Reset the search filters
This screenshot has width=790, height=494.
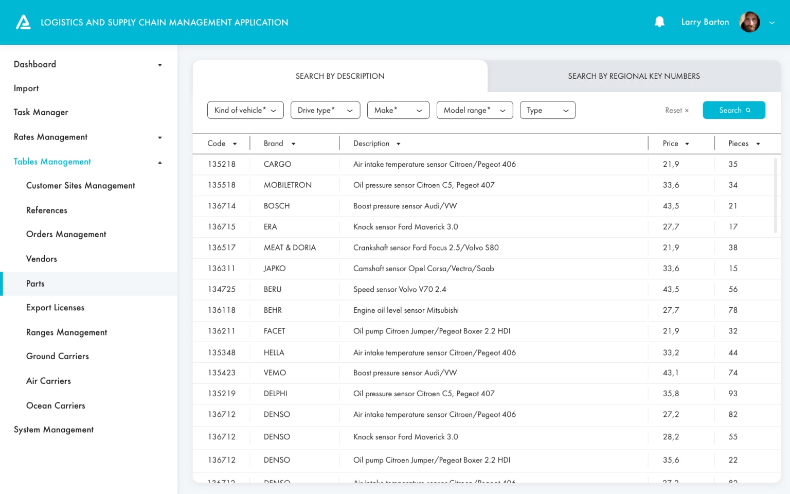676,111
